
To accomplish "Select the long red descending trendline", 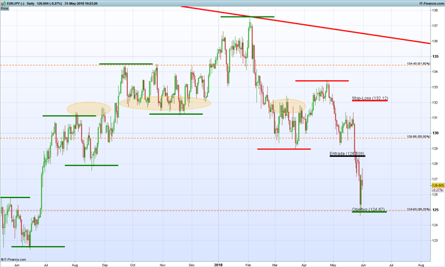I will (x=306, y=25).
